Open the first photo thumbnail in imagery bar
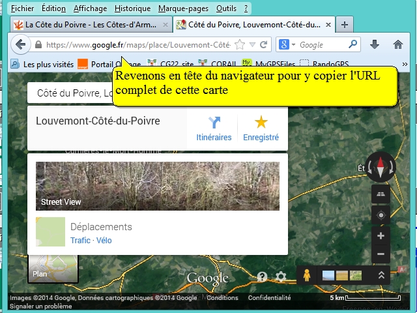 tap(328, 275)
